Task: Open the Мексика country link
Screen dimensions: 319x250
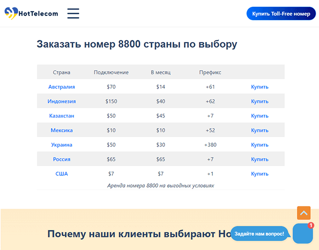Action: coord(61,130)
